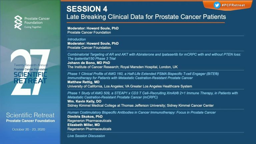Select the Live Session Discussion item
The width and height of the screenshot is (256, 144).
[x=86, y=136]
